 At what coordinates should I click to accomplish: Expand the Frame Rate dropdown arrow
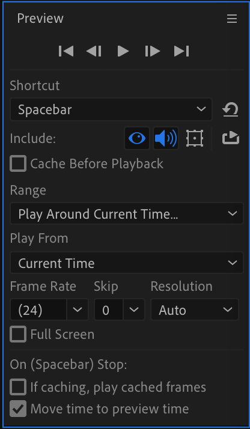[78, 309]
